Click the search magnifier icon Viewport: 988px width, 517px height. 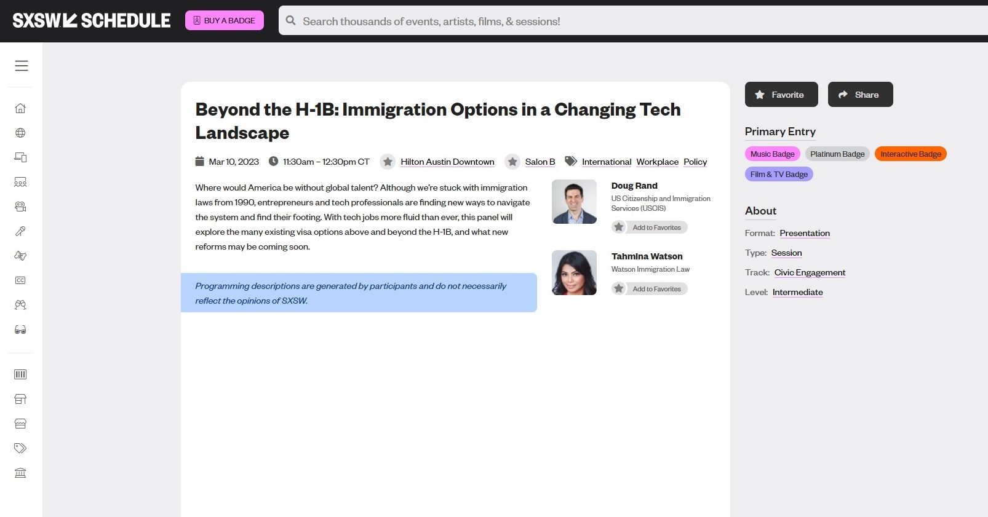click(x=291, y=21)
